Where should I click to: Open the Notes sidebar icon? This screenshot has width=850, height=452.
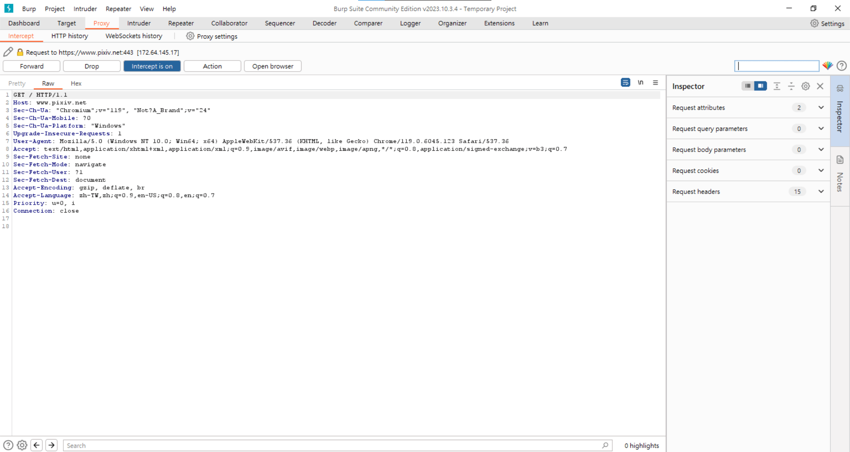click(840, 160)
